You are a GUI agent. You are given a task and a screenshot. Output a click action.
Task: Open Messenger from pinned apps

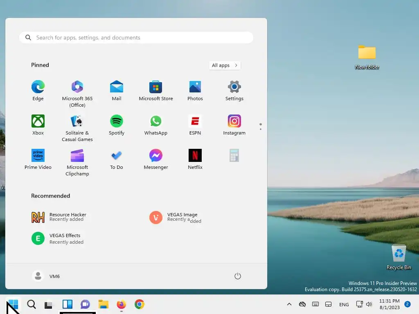(x=156, y=159)
